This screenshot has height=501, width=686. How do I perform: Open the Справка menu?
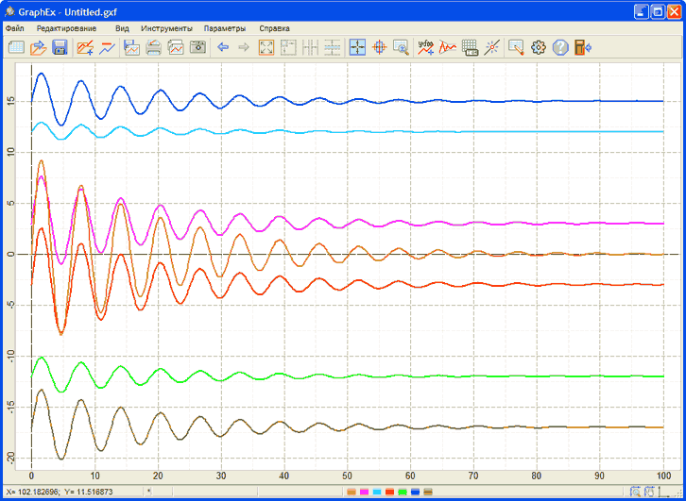274,28
